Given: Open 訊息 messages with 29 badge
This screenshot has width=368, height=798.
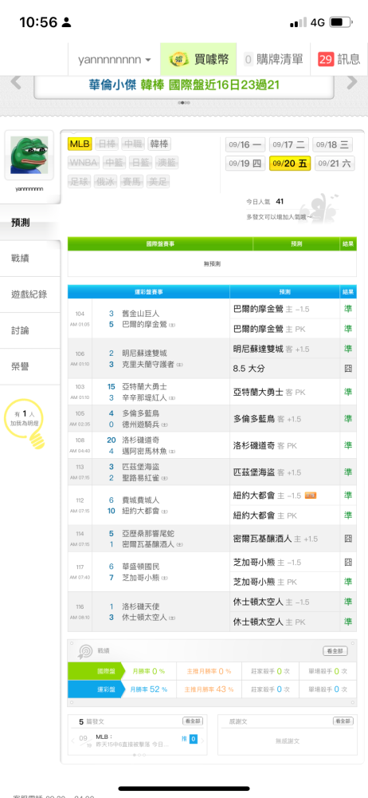Looking at the screenshot, I should coord(339,60).
